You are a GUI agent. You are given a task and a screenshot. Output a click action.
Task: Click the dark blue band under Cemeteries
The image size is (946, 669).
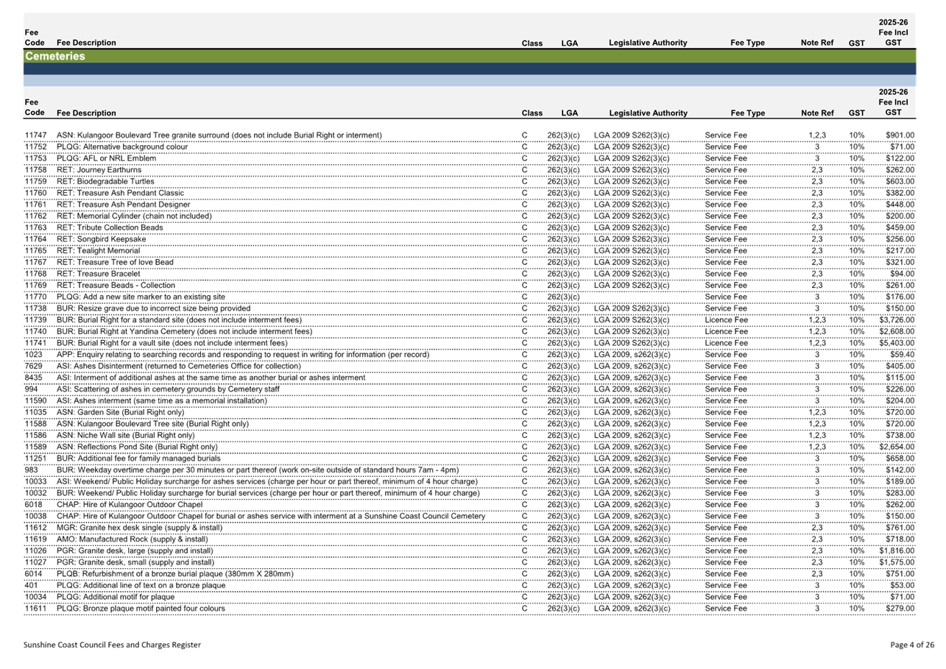pyautogui.click(x=470, y=68)
